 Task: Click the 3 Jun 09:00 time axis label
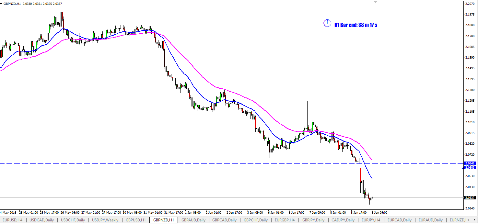click(255, 213)
